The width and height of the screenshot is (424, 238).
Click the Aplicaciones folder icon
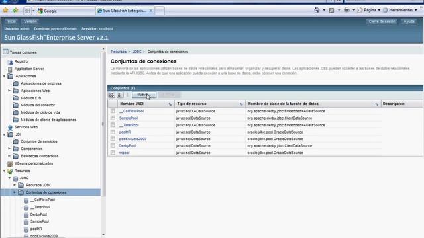tap(11, 76)
